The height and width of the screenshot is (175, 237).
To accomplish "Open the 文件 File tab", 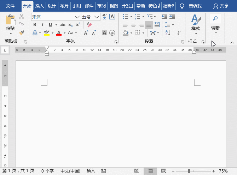I will coord(10,6).
